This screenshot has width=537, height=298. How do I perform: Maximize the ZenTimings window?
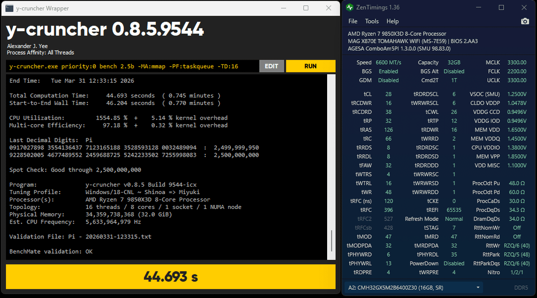501,7
